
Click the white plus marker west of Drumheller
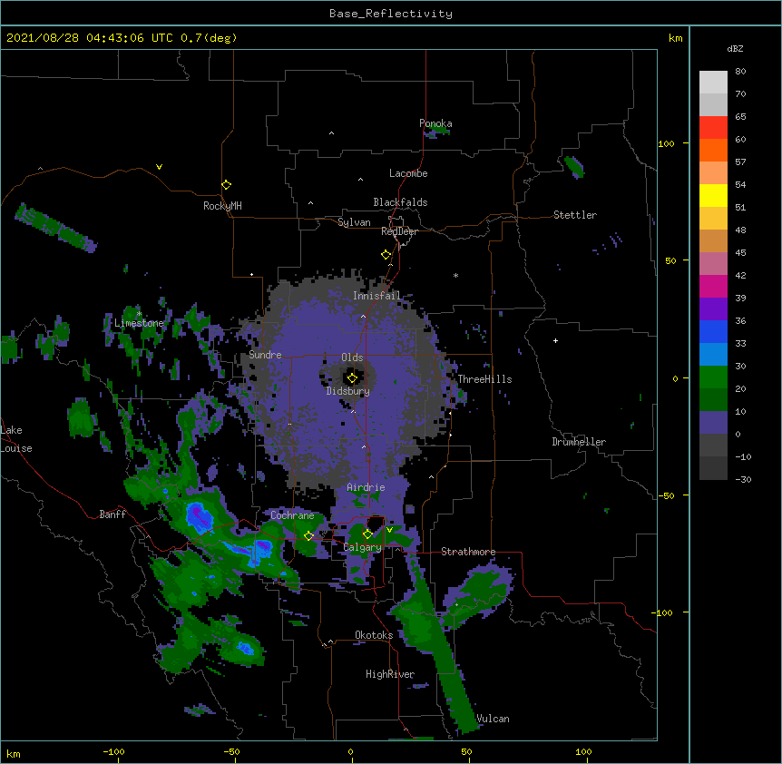pos(555,340)
